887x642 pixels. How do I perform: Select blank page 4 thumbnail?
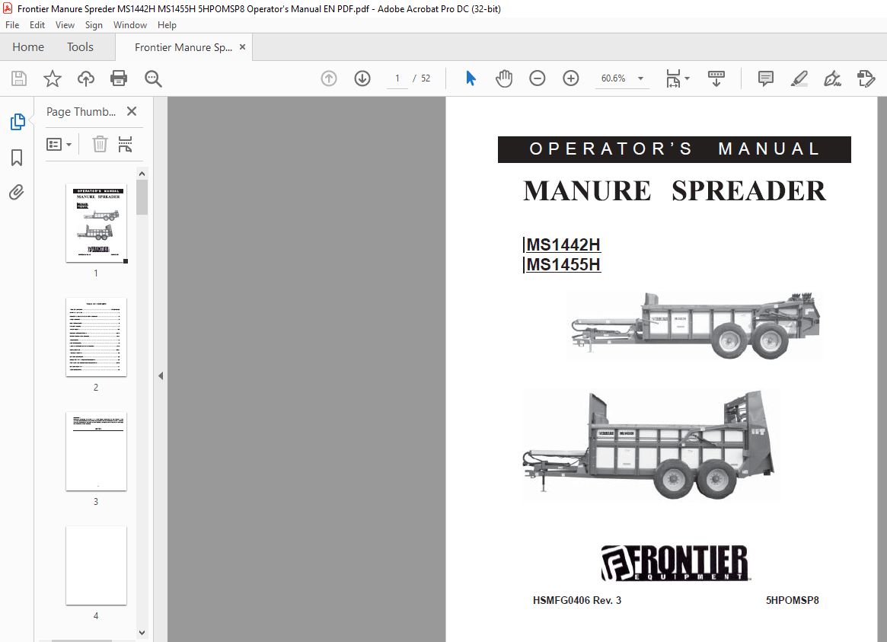tap(96, 566)
